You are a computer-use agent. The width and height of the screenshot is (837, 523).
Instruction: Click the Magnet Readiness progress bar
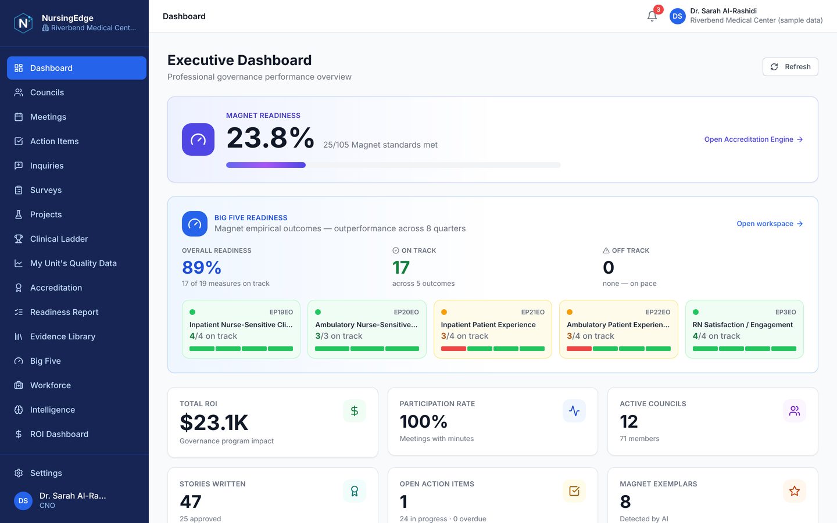point(394,165)
